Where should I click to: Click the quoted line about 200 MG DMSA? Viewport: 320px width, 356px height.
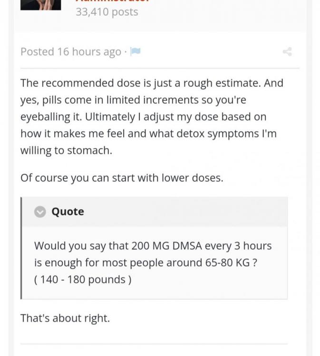click(153, 246)
